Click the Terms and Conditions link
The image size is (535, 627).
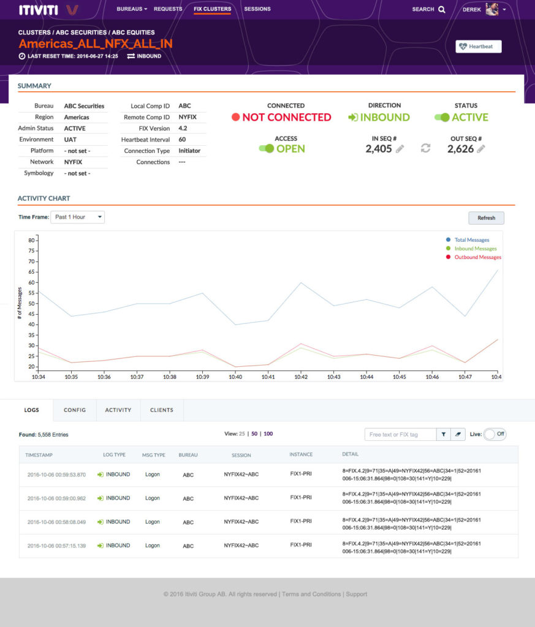311,594
